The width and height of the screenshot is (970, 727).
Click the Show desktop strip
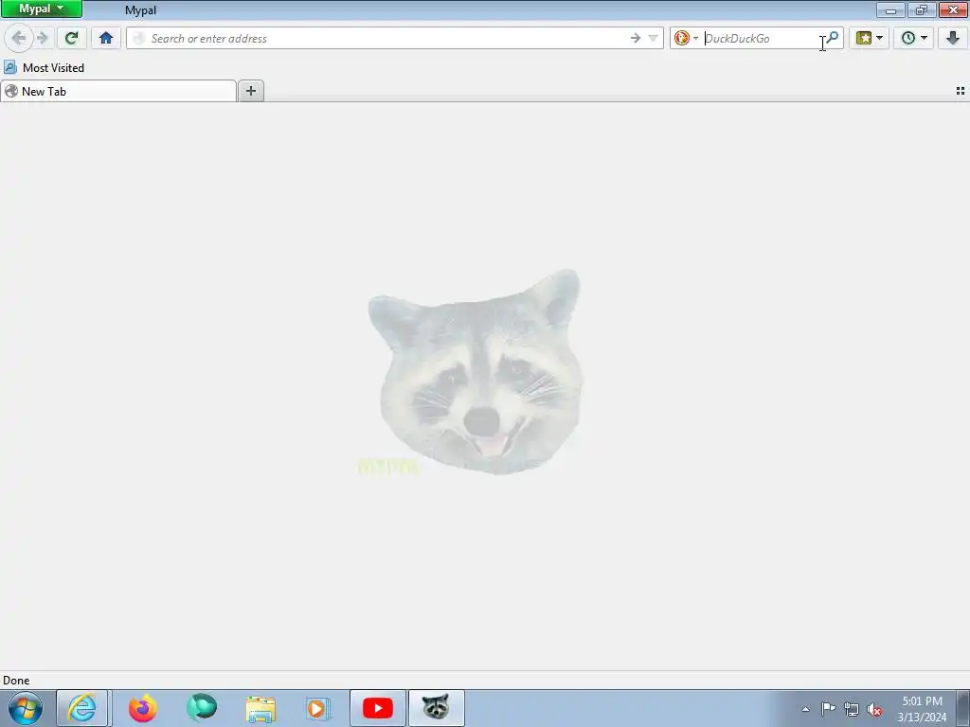pos(963,708)
